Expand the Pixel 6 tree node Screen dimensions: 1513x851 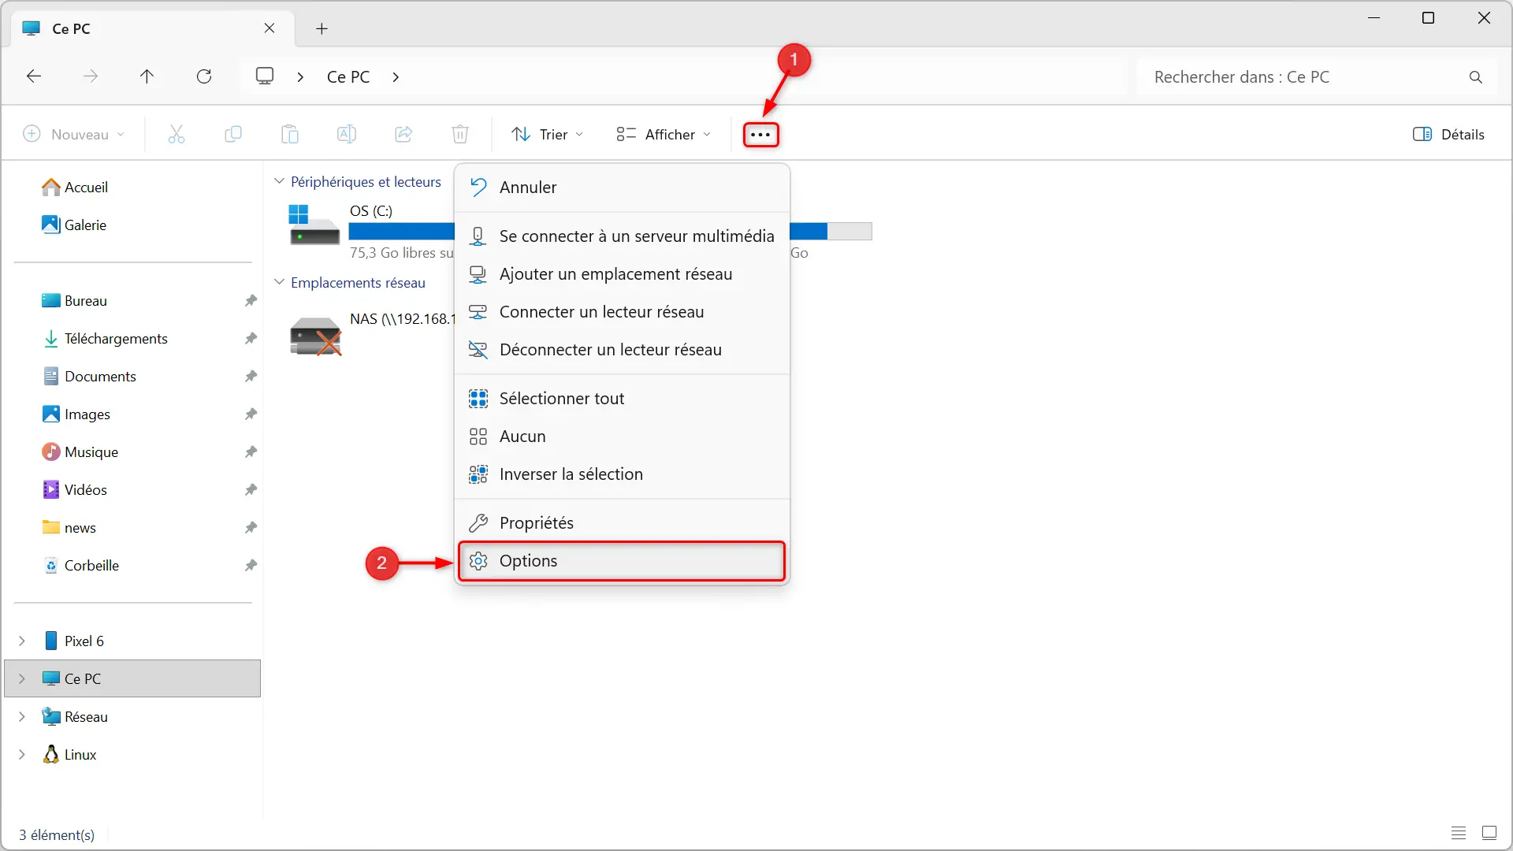pos(22,641)
